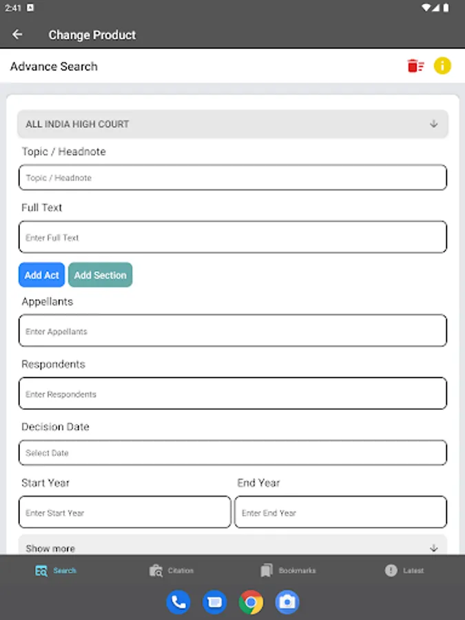Screen dimensions: 465x620
Task: Clear search fields with the red trash icon
Action: [414, 65]
